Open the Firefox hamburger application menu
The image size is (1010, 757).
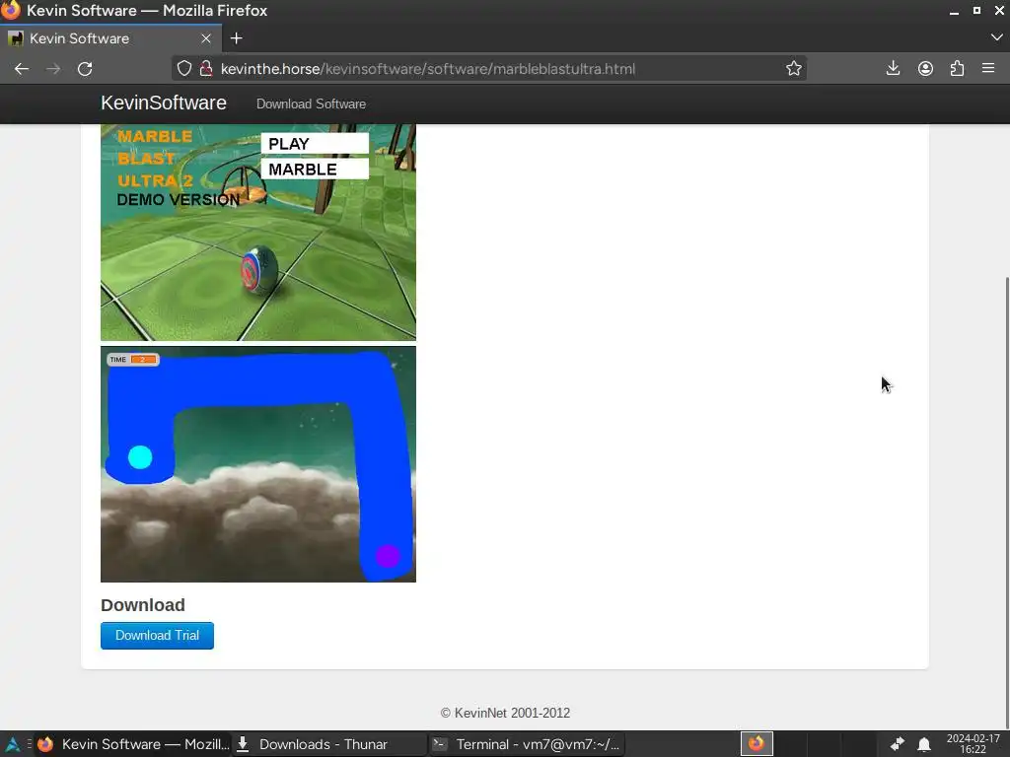point(988,68)
